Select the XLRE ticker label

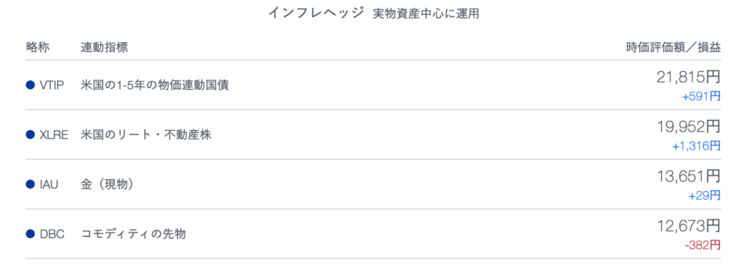coord(54,135)
